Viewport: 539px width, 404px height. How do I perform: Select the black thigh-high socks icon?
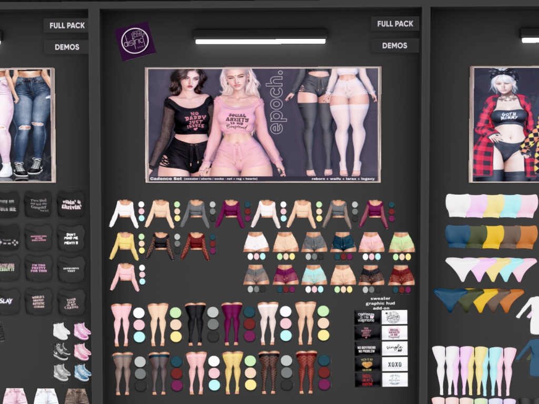[195, 322]
